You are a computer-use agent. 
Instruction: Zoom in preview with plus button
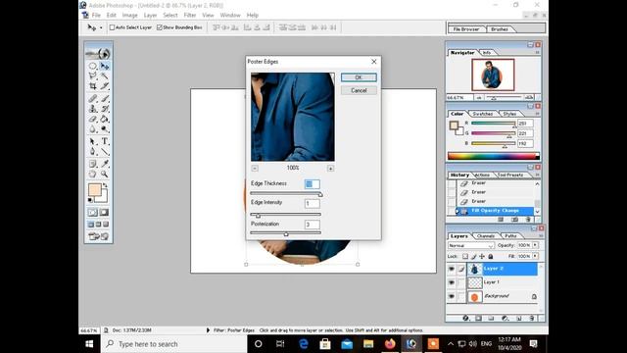point(330,169)
